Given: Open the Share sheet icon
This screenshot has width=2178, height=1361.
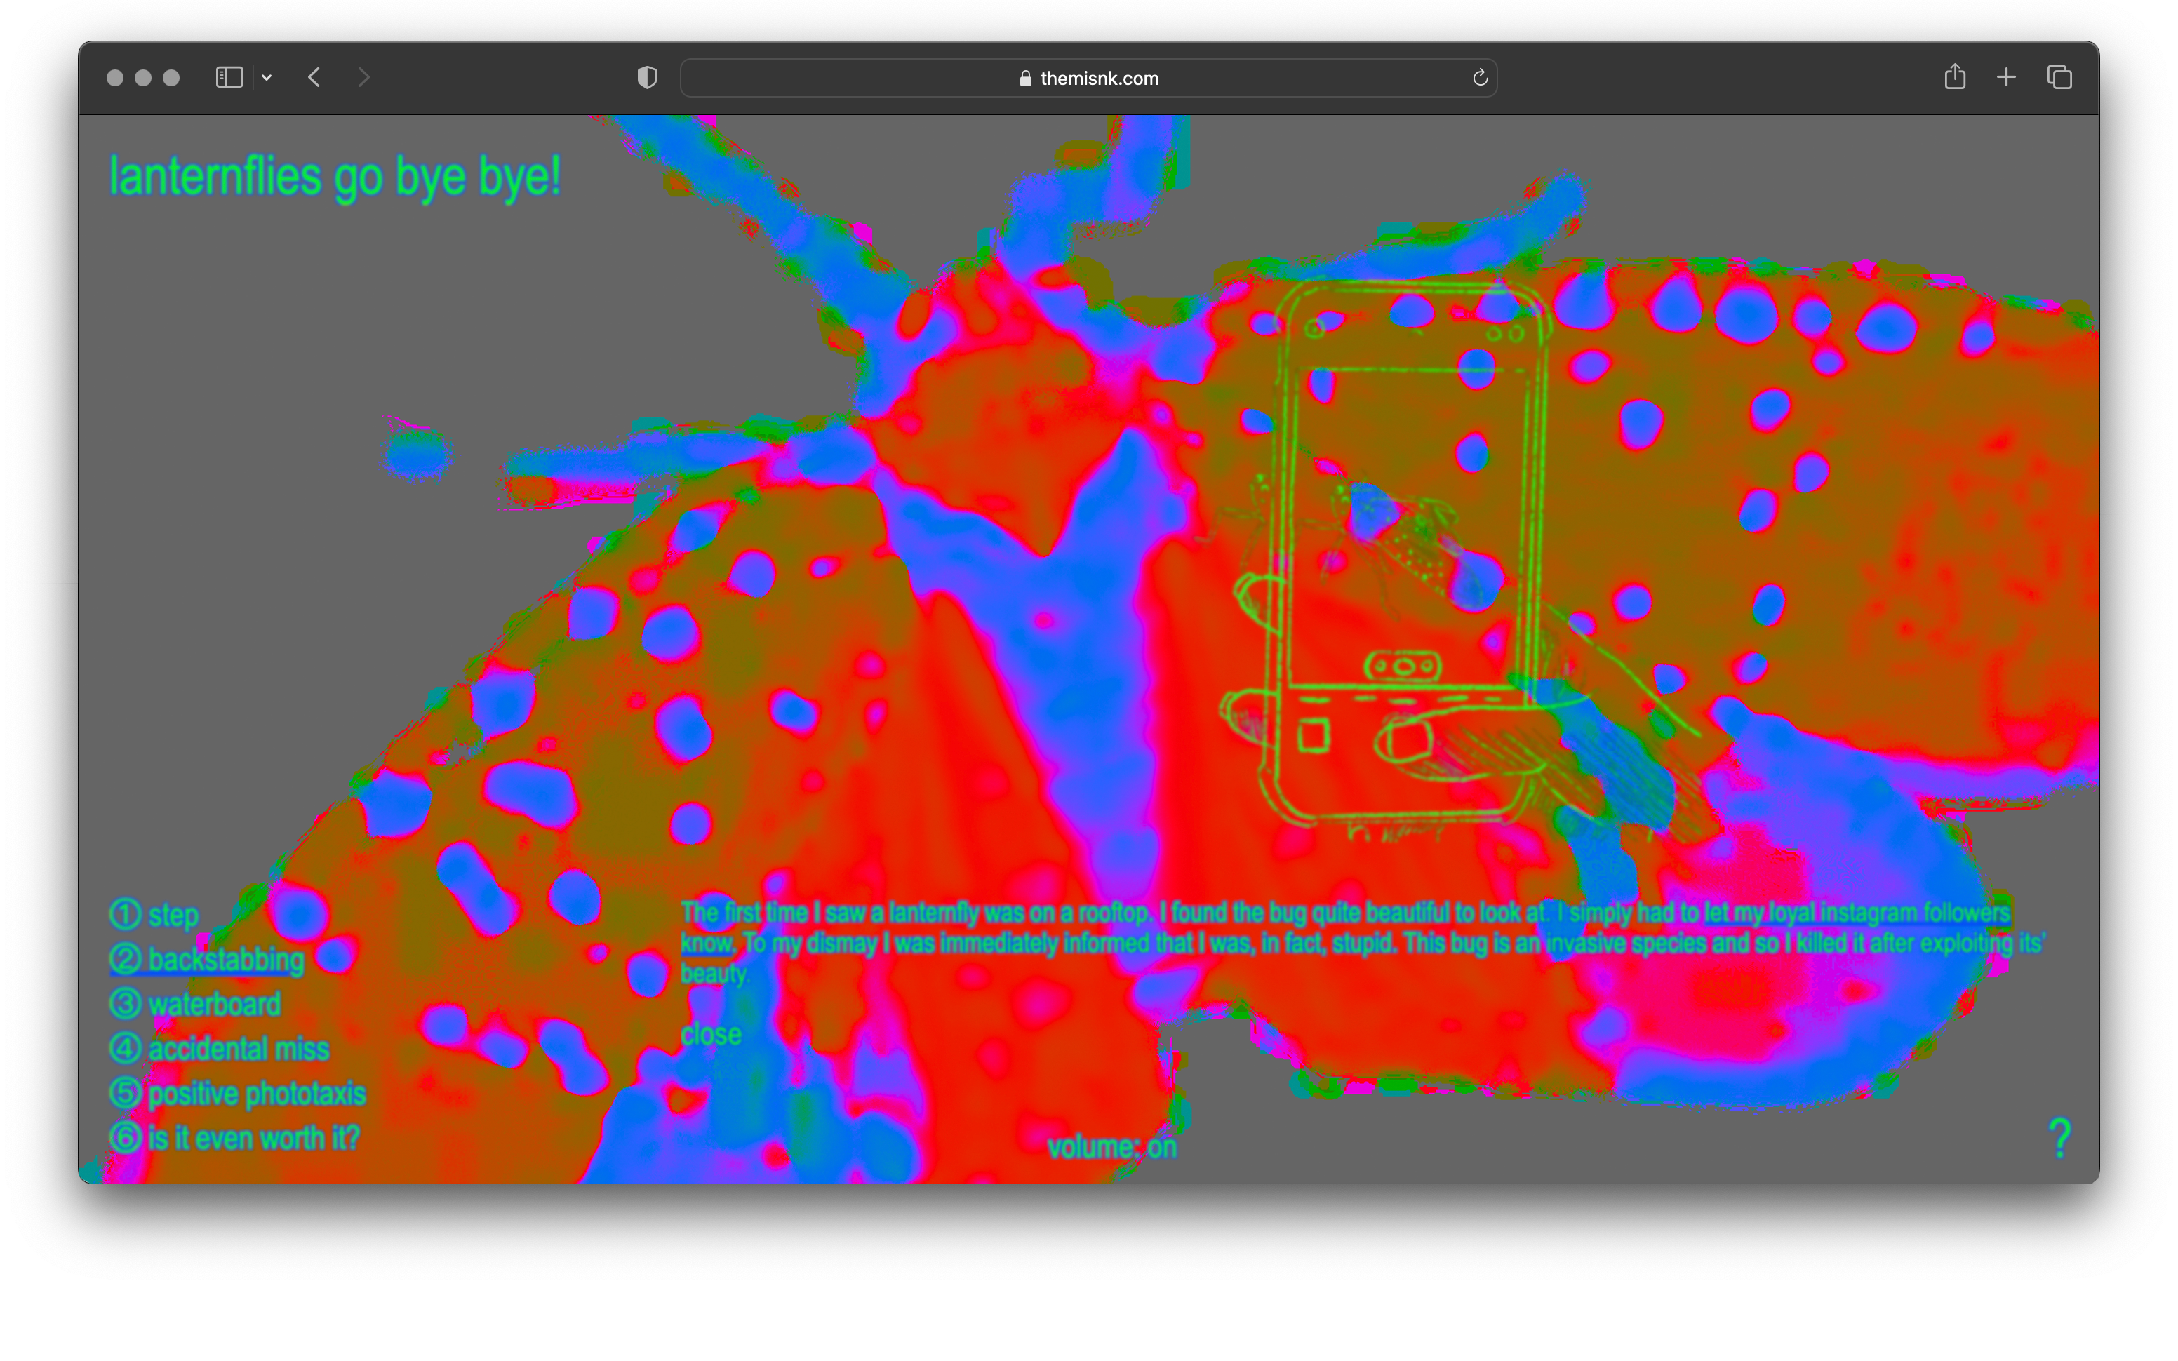Looking at the screenshot, I should click(x=1954, y=77).
